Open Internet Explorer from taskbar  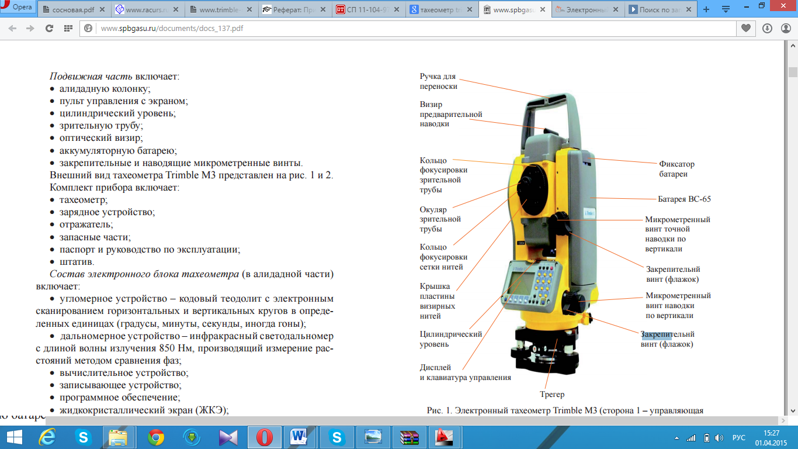47,437
